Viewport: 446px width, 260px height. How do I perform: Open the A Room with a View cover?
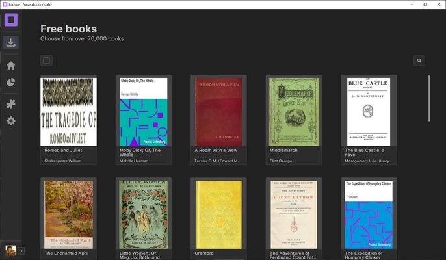pos(218,112)
